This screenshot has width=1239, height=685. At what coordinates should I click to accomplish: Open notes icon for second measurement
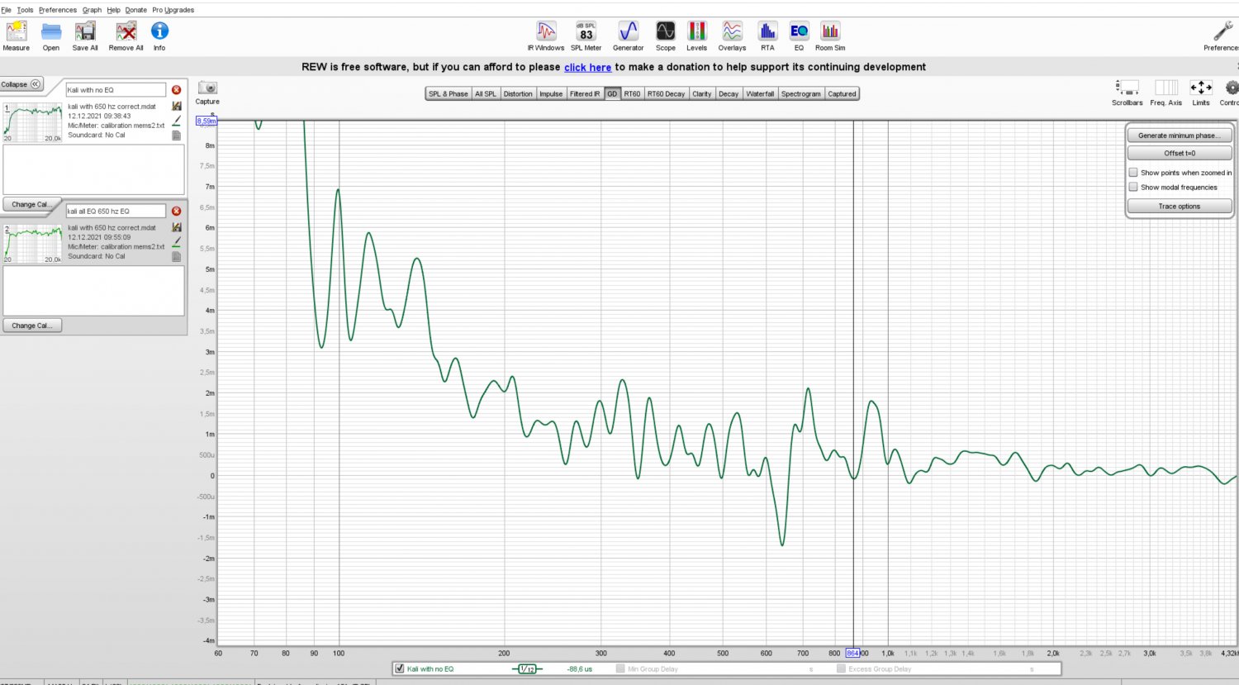pyautogui.click(x=177, y=256)
